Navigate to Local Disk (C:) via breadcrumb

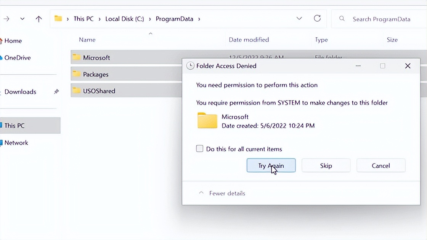[x=125, y=18]
